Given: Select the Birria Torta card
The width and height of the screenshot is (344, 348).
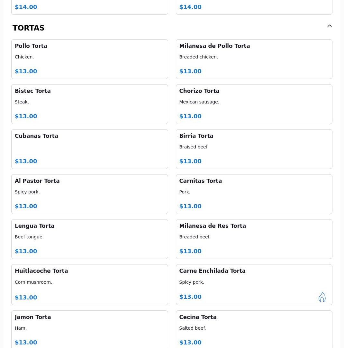Looking at the screenshot, I should (254, 149).
